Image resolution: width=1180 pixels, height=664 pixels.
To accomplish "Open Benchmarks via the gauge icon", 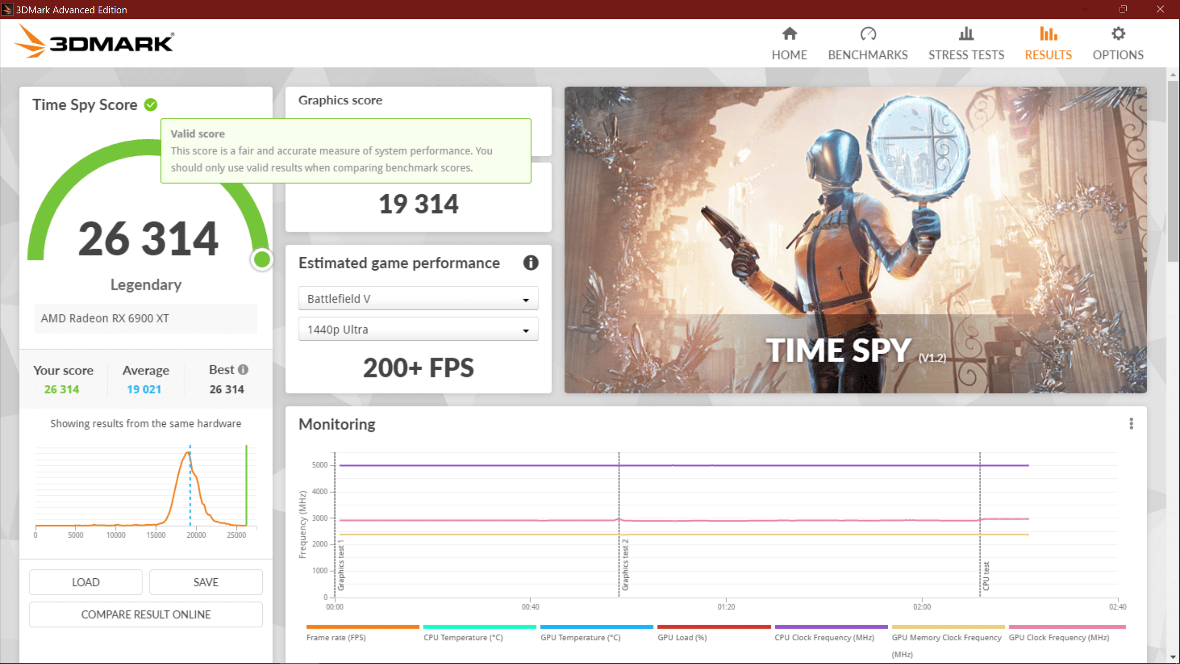I will point(867,34).
